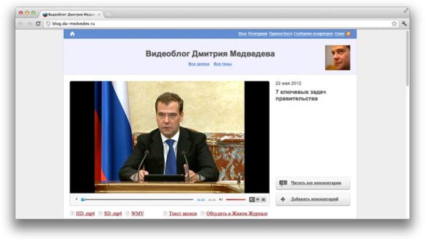Mute the video player speaker icon
Screen dimensions: 425x239
(x=221, y=200)
